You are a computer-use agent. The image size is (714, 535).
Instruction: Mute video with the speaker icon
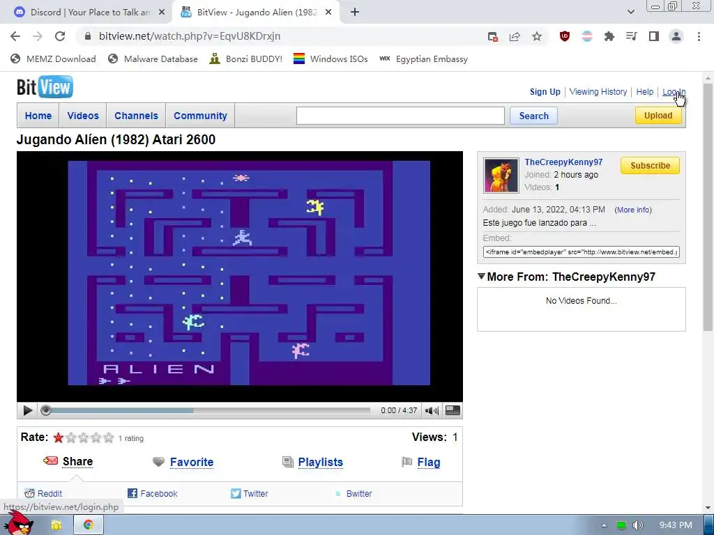pyautogui.click(x=432, y=411)
